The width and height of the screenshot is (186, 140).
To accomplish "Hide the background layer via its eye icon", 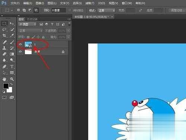I will [20, 52].
